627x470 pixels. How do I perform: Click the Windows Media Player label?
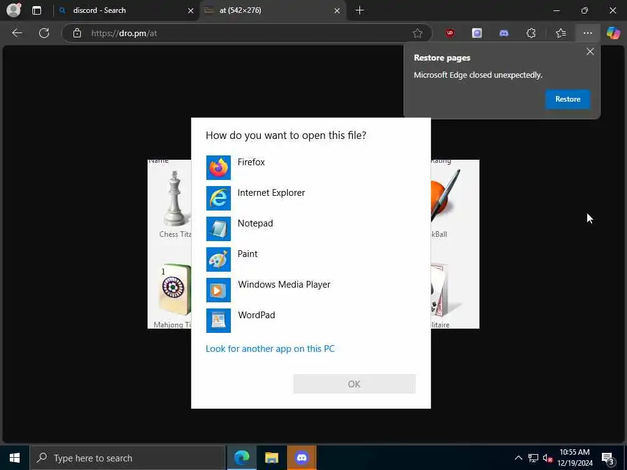click(284, 284)
